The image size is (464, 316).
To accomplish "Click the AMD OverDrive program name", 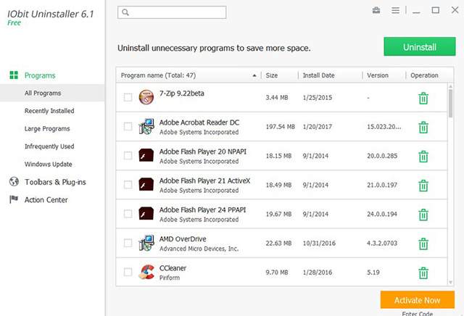I will (x=183, y=238).
